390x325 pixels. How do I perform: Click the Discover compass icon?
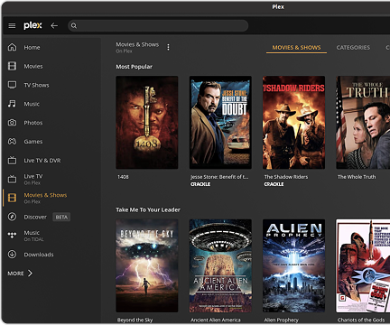12,217
